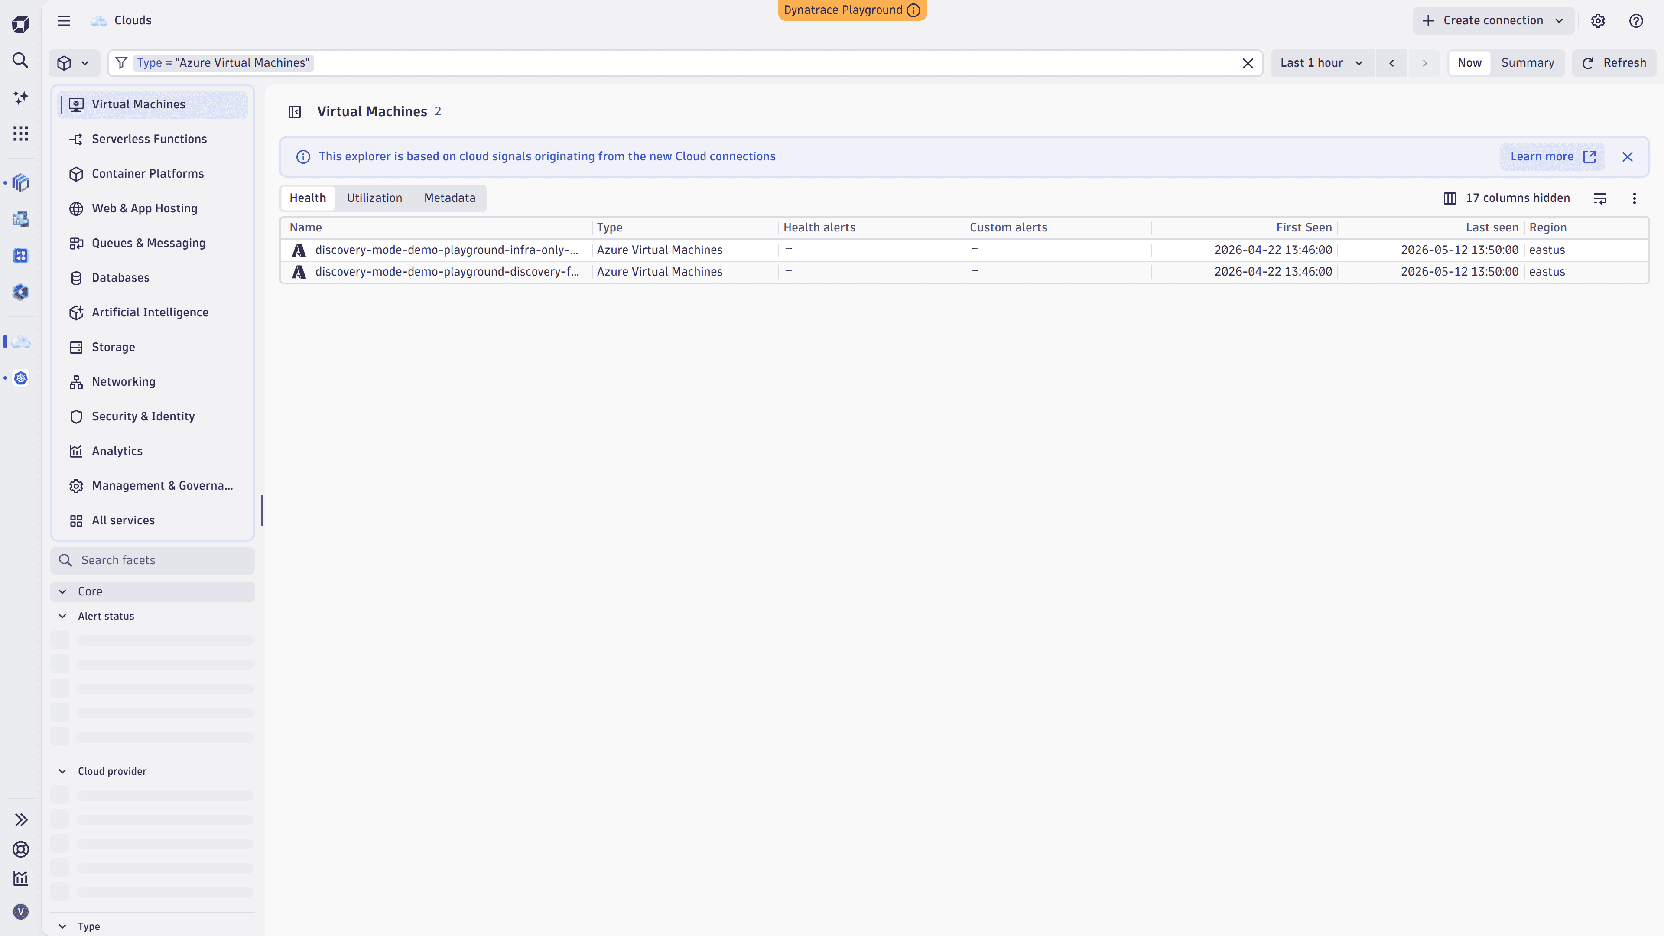
Task: Open the hamburger menu next to Clouds
Action: pos(64,21)
